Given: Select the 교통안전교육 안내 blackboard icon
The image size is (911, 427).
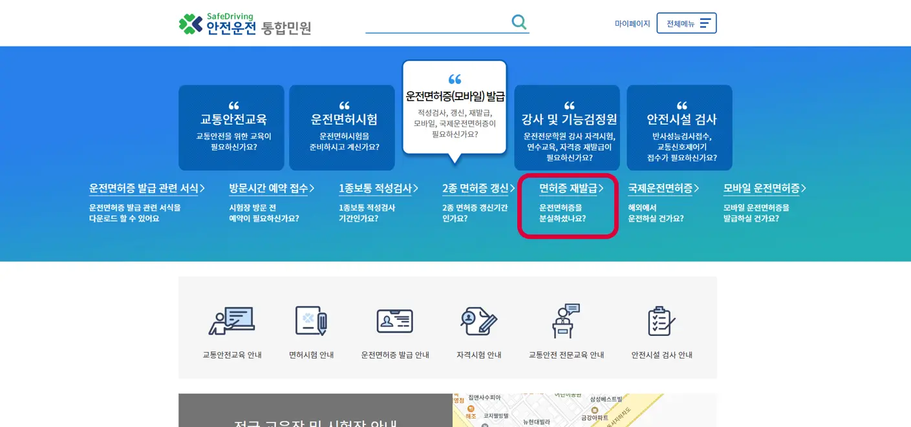Looking at the screenshot, I should [232, 321].
